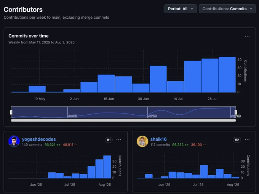
Task: Click shaik16 avatar image
Action: coord(142,141)
